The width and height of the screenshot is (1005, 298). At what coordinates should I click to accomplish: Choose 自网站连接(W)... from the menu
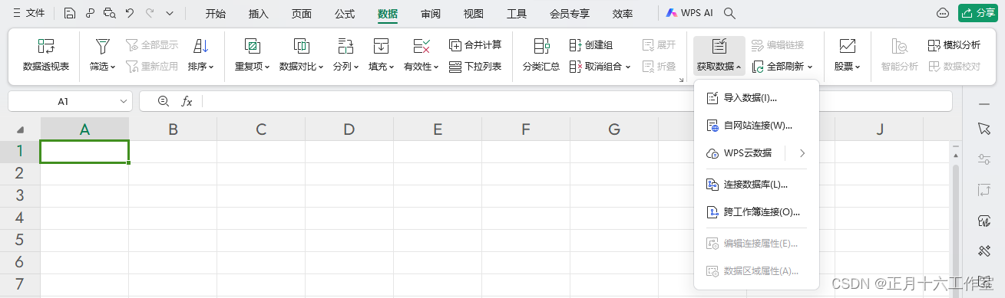756,126
